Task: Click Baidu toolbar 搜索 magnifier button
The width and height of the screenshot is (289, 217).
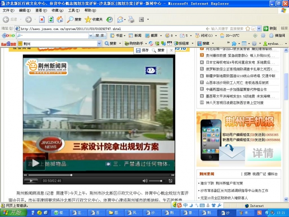Action: [111, 44]
